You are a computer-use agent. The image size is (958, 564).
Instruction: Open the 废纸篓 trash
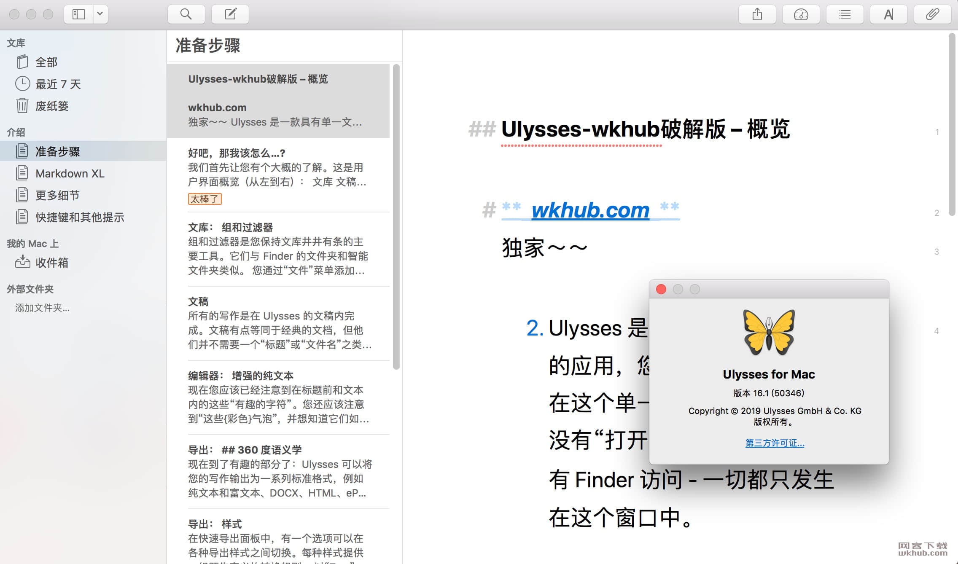coord(83,106)
